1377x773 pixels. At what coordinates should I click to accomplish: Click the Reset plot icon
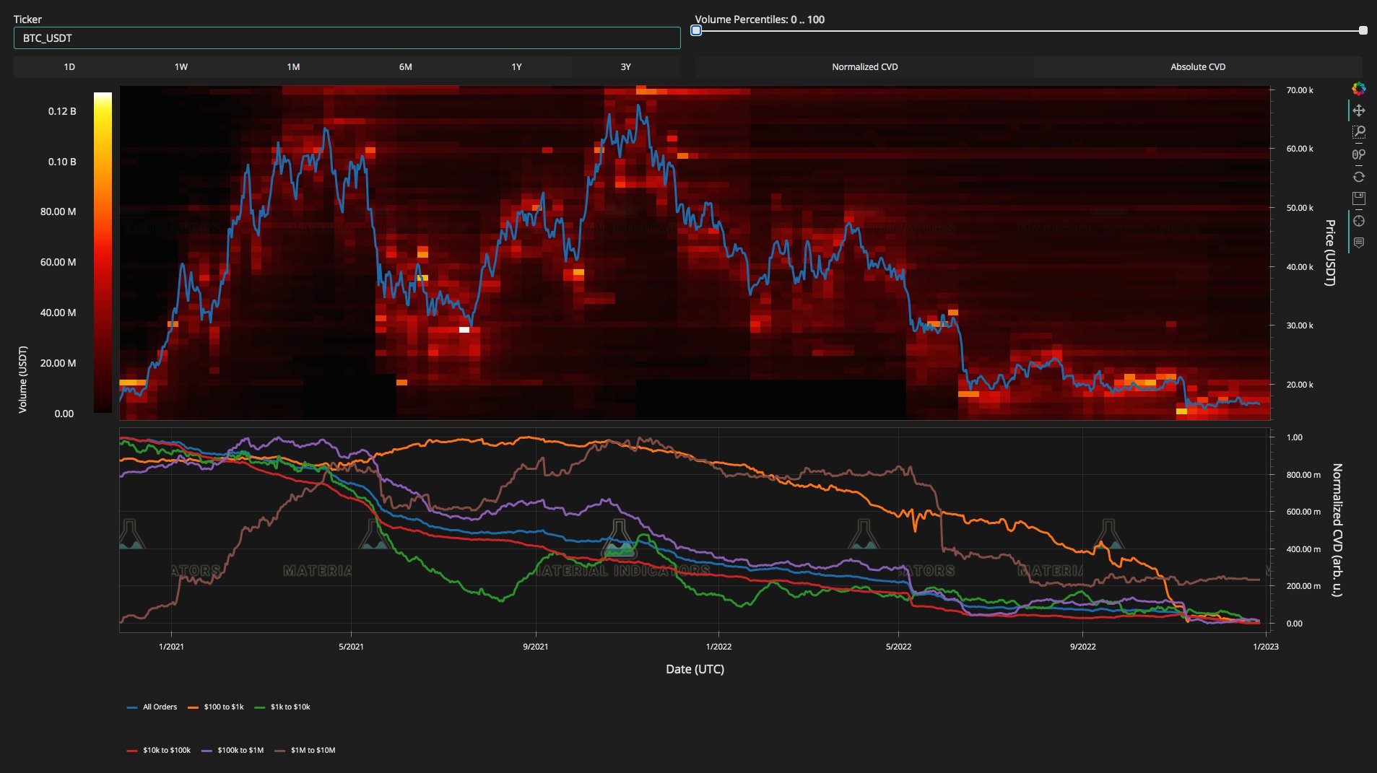1358,177
